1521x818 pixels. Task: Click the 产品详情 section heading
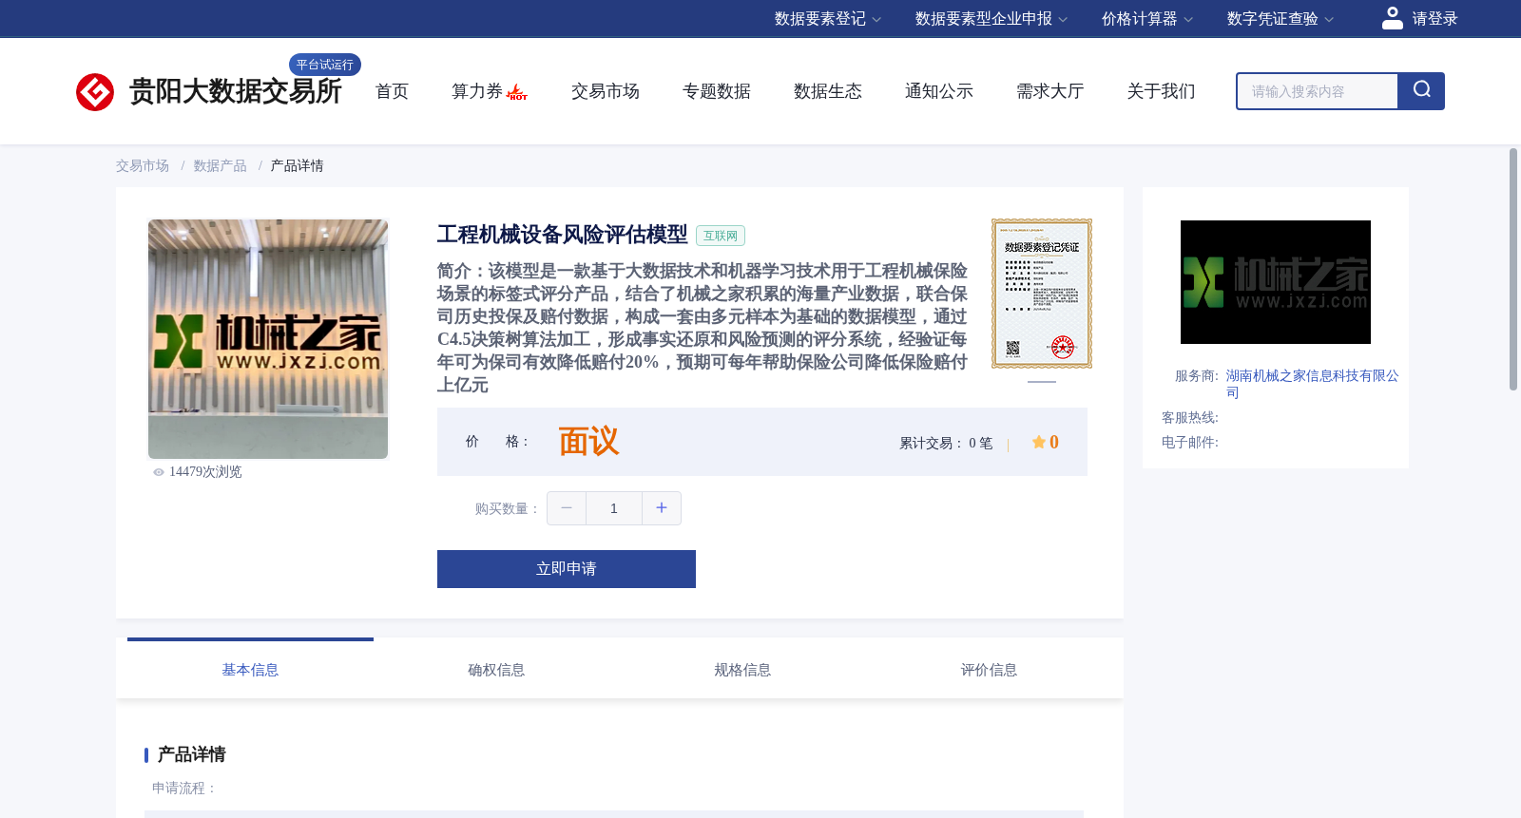pyautogui.click(x=191, y=754)
